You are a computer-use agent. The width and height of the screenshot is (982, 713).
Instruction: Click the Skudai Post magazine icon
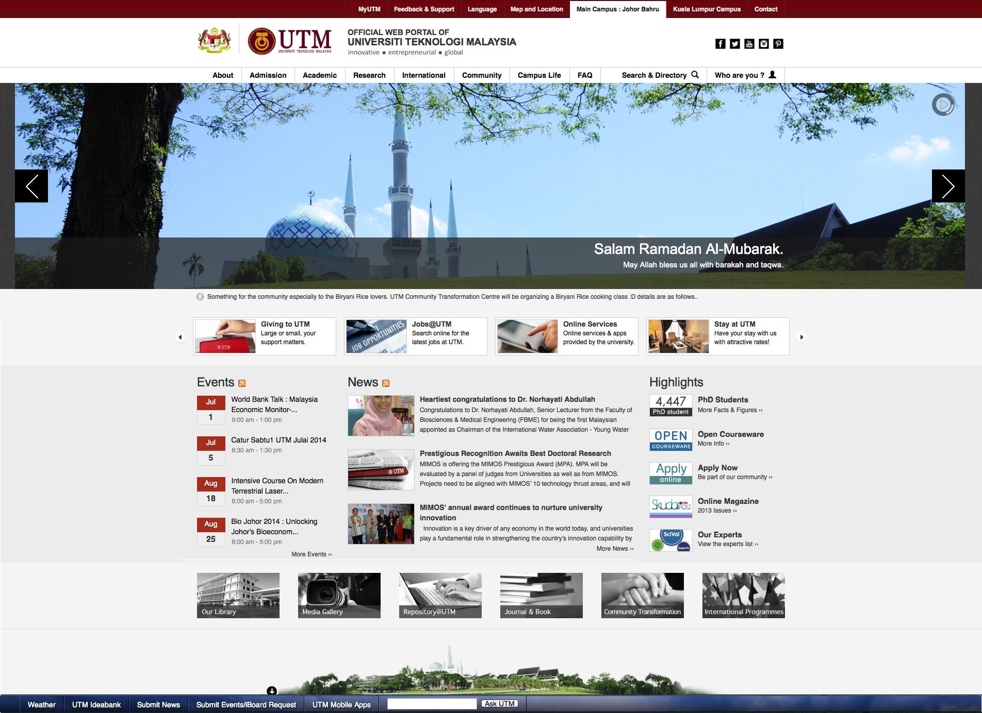coord(670,506)
